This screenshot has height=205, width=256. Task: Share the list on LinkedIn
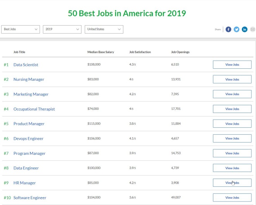click(x=245, y=30)
